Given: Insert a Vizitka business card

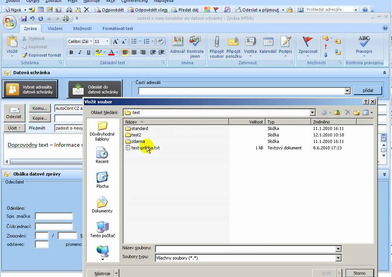Looking at the screenshot, I should pos(250,46).
